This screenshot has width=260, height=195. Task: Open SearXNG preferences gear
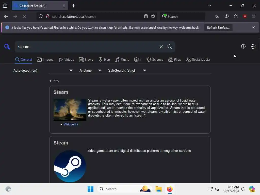point(253,46)
